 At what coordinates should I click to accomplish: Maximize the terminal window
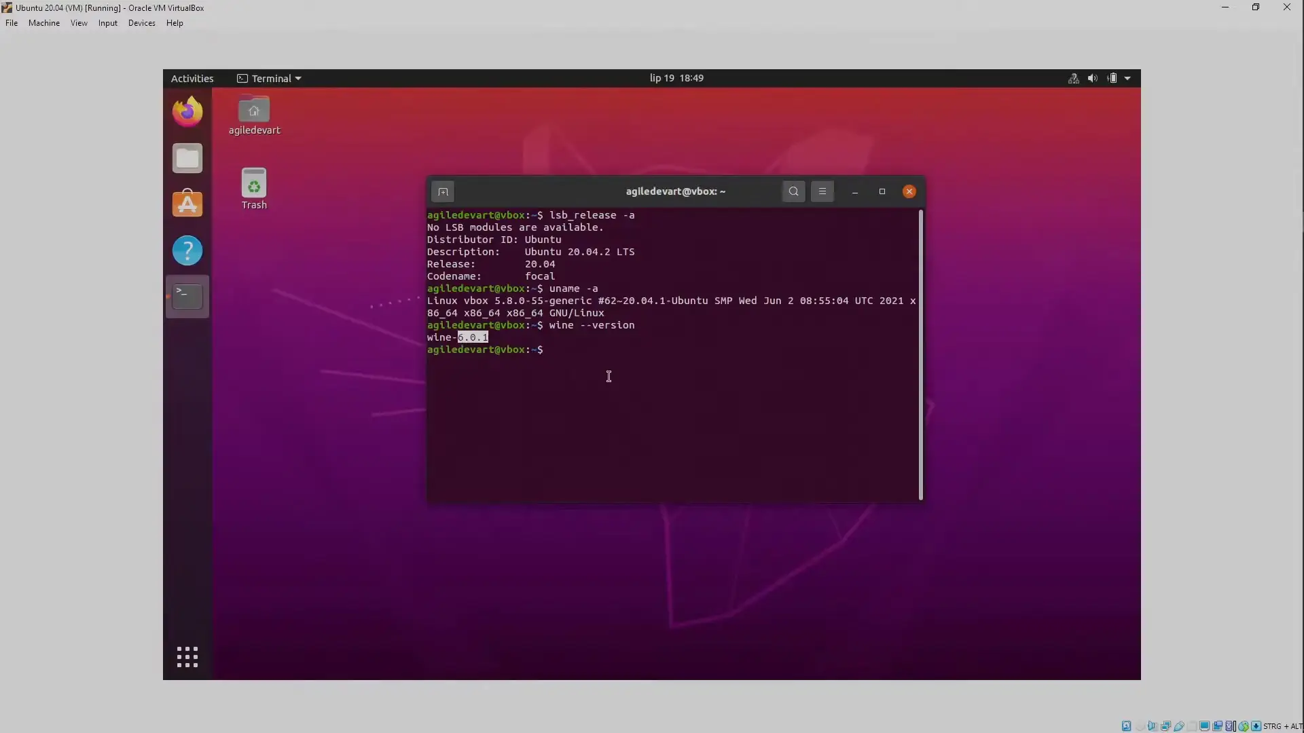pos(882,191)
